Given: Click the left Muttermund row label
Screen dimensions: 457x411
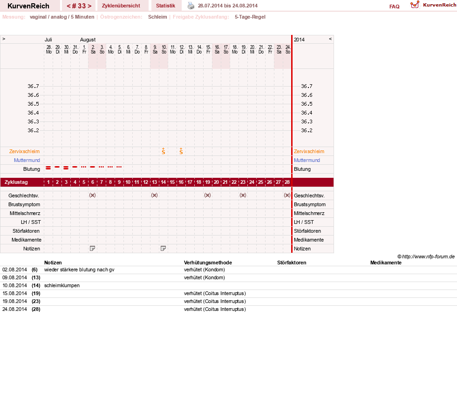Looking at the screenshot, I should pyautogui.click(x=27, y=160).
